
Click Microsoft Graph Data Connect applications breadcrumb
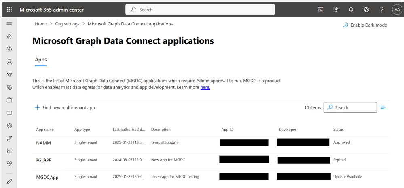pos(130,24)
